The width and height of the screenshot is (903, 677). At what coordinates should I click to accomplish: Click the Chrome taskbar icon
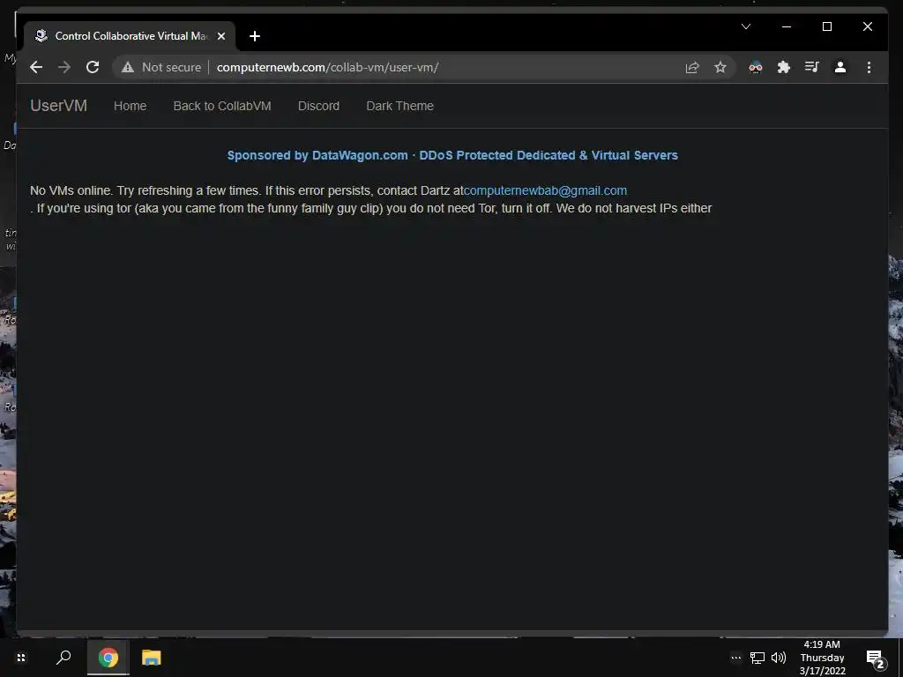click(108, 658)
